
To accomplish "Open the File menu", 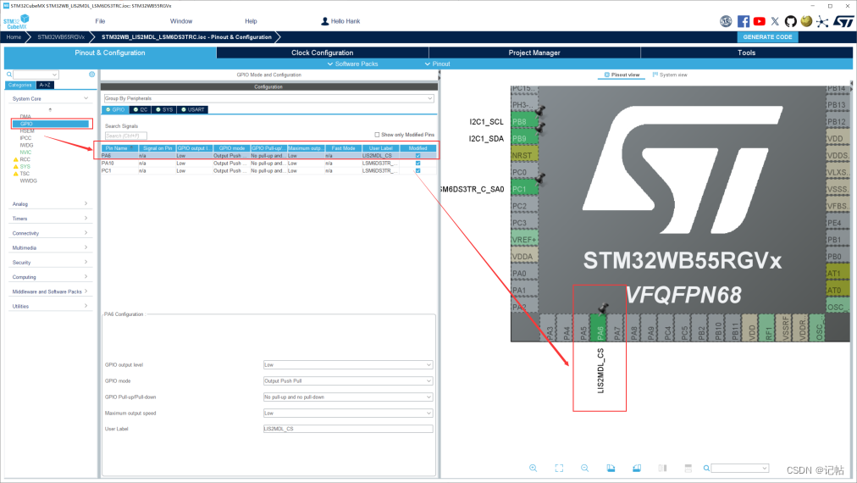I will click(x=100, y=21).
